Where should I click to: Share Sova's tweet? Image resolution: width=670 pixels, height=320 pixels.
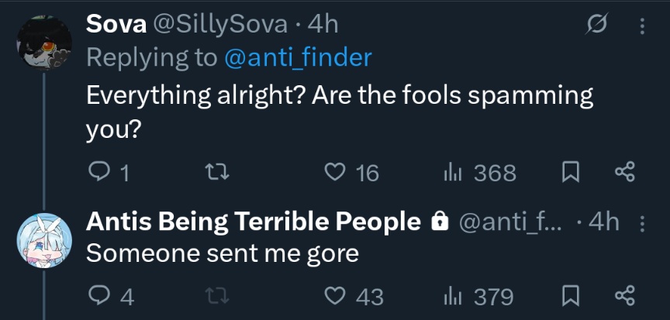coord(624,173)
